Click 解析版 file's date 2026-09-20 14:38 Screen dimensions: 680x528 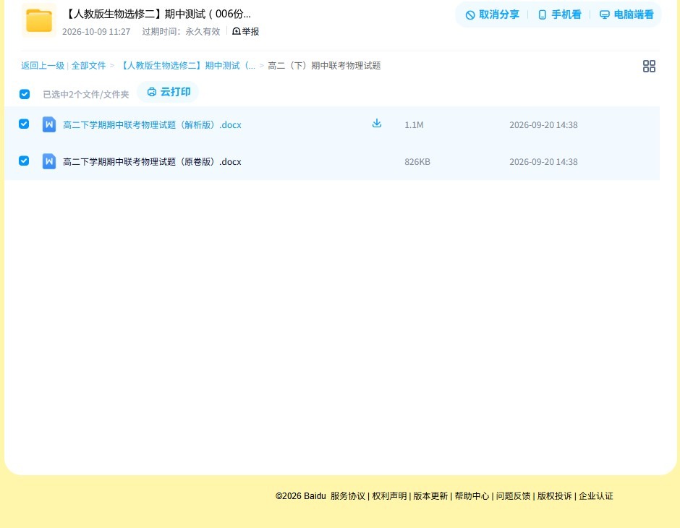pos(543,125)
